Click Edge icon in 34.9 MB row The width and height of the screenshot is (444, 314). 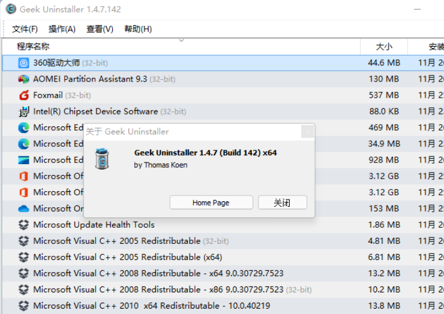tap(23, 144)
